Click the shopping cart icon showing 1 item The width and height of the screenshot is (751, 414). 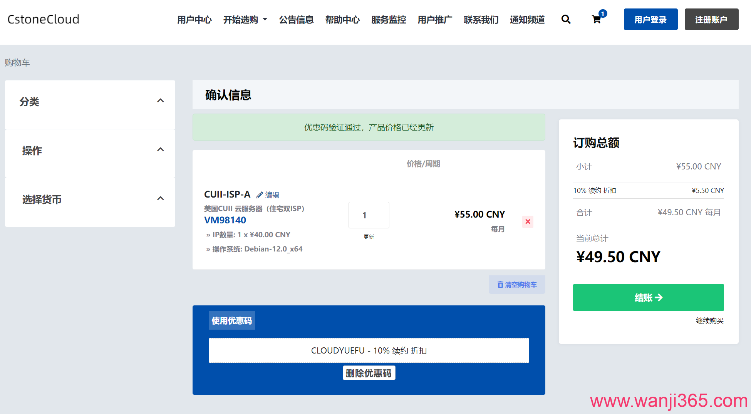[x=597, y=20]
